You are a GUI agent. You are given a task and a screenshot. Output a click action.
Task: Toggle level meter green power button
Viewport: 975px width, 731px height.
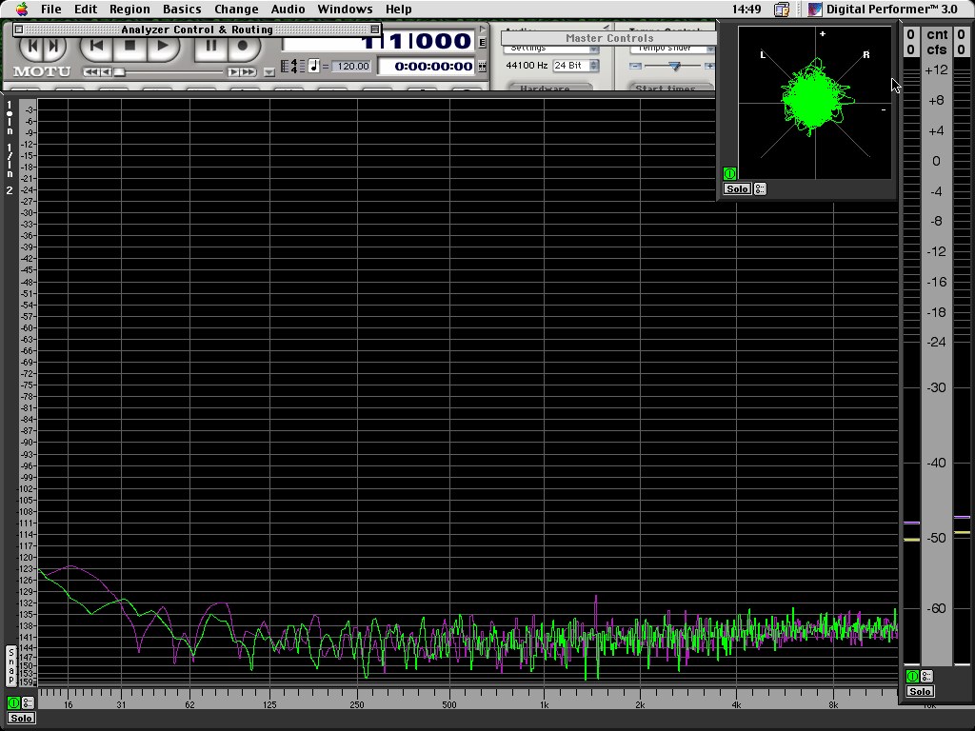point(912,677)
